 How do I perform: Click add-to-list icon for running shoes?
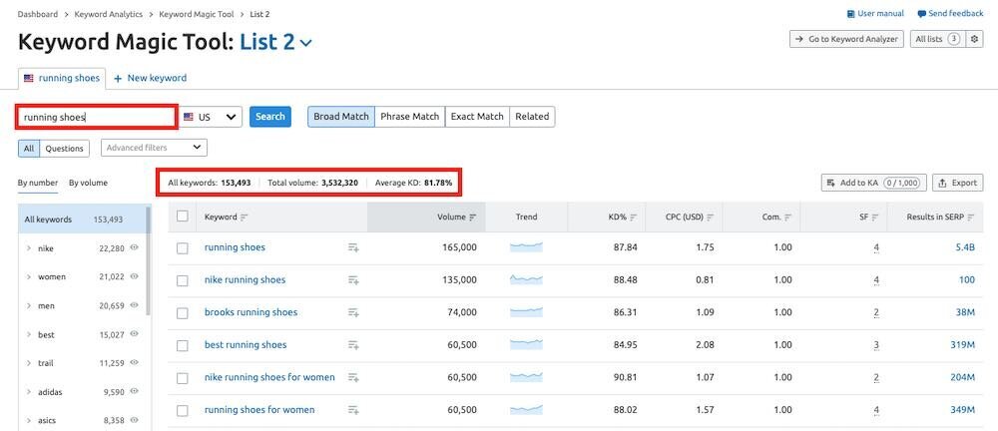coord(353,247)
